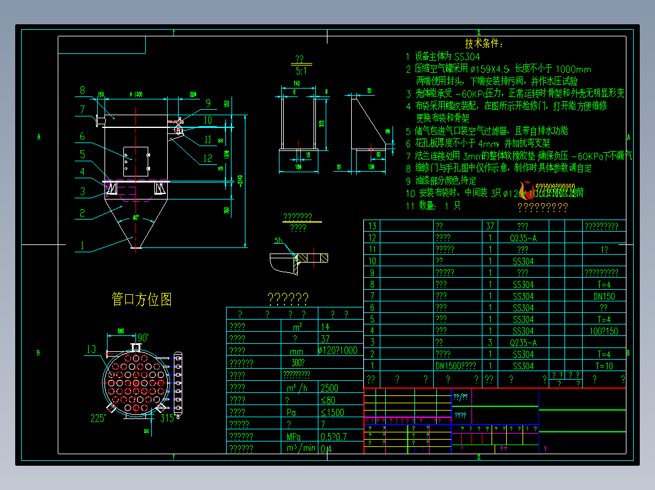
Task: Select note 9 油漆部分颜色待定
Action: [441, 181]
